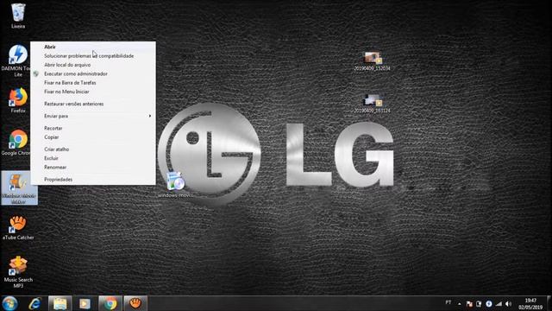The image size is (552, 311).
Task: Open the clock showing 19:47
Action: pyautogui.click(x=530, y=303)
